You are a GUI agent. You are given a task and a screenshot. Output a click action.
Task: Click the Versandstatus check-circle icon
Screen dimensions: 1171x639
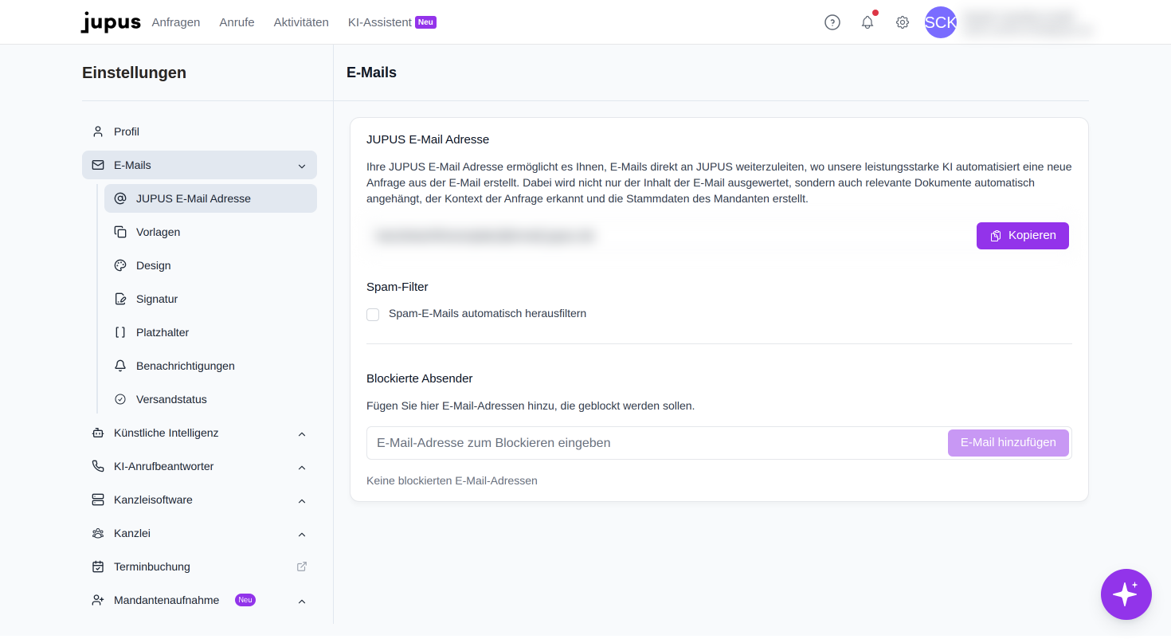click(x=120, y=399)
